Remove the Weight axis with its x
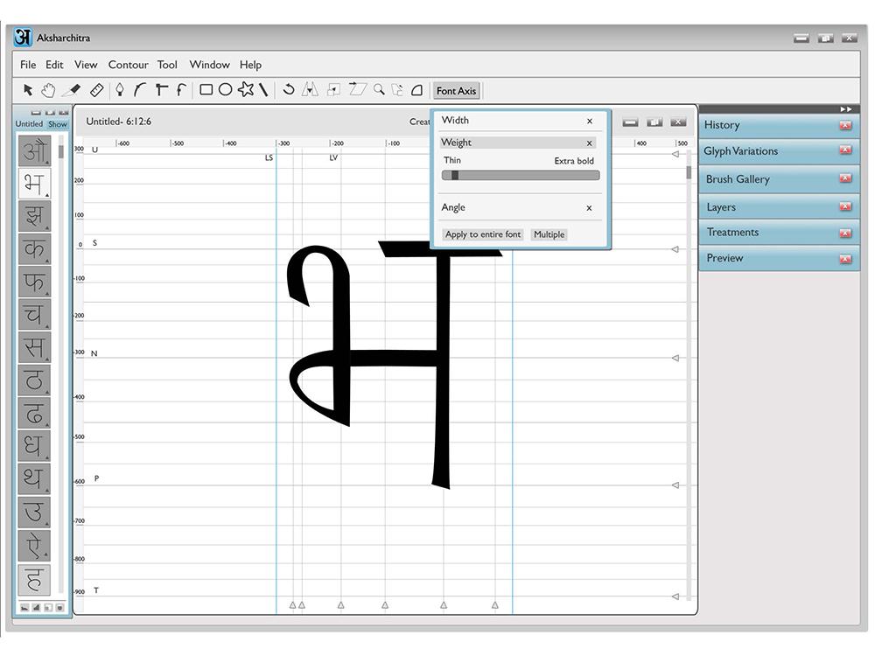The image size is (875, 656). pos(589,143)
